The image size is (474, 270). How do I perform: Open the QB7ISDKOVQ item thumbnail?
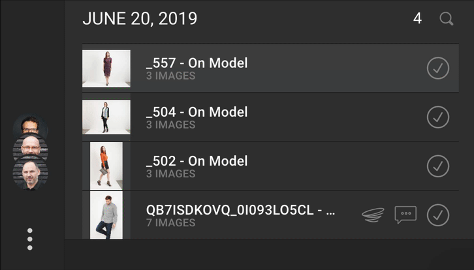(106, 215)
